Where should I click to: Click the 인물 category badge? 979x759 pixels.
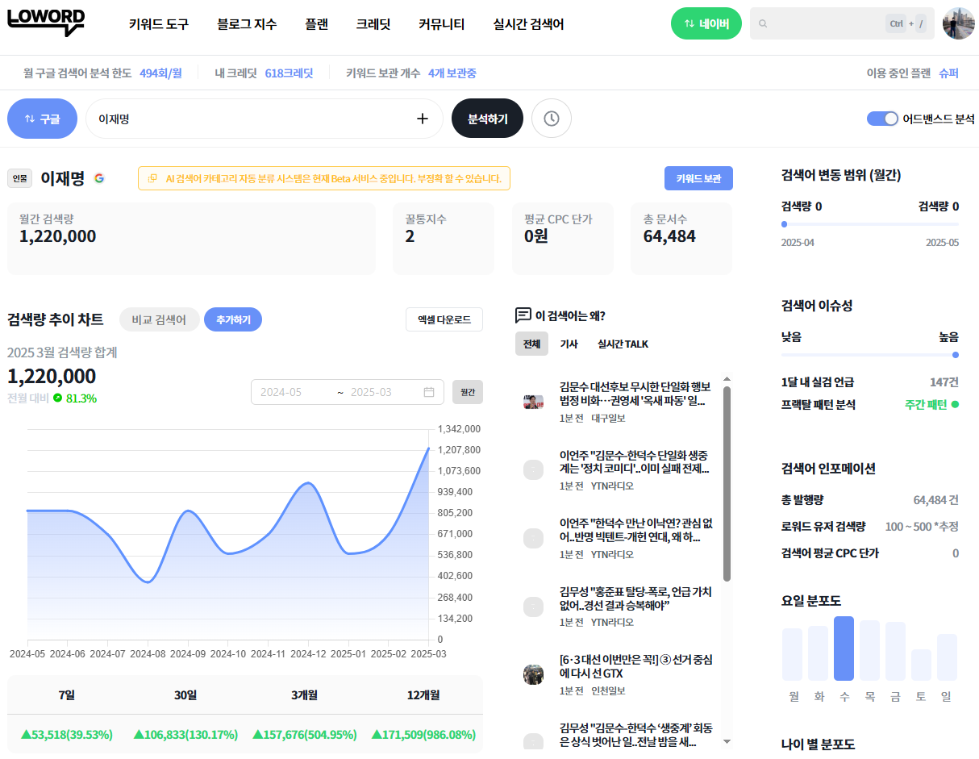coord(20,178)
